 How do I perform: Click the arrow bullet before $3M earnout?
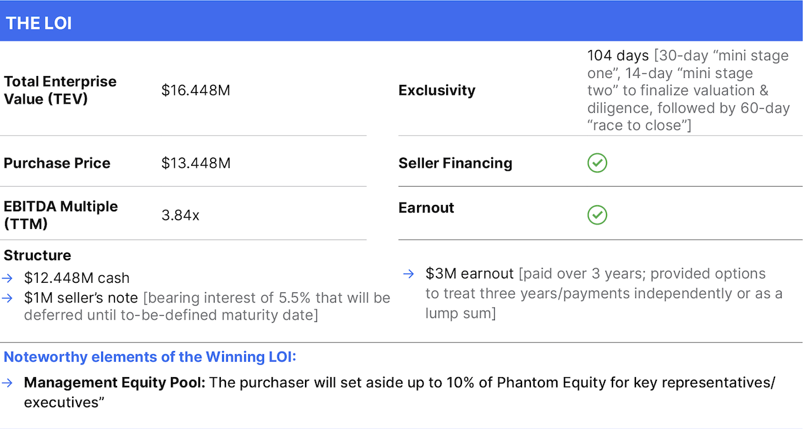click(409, 274)
